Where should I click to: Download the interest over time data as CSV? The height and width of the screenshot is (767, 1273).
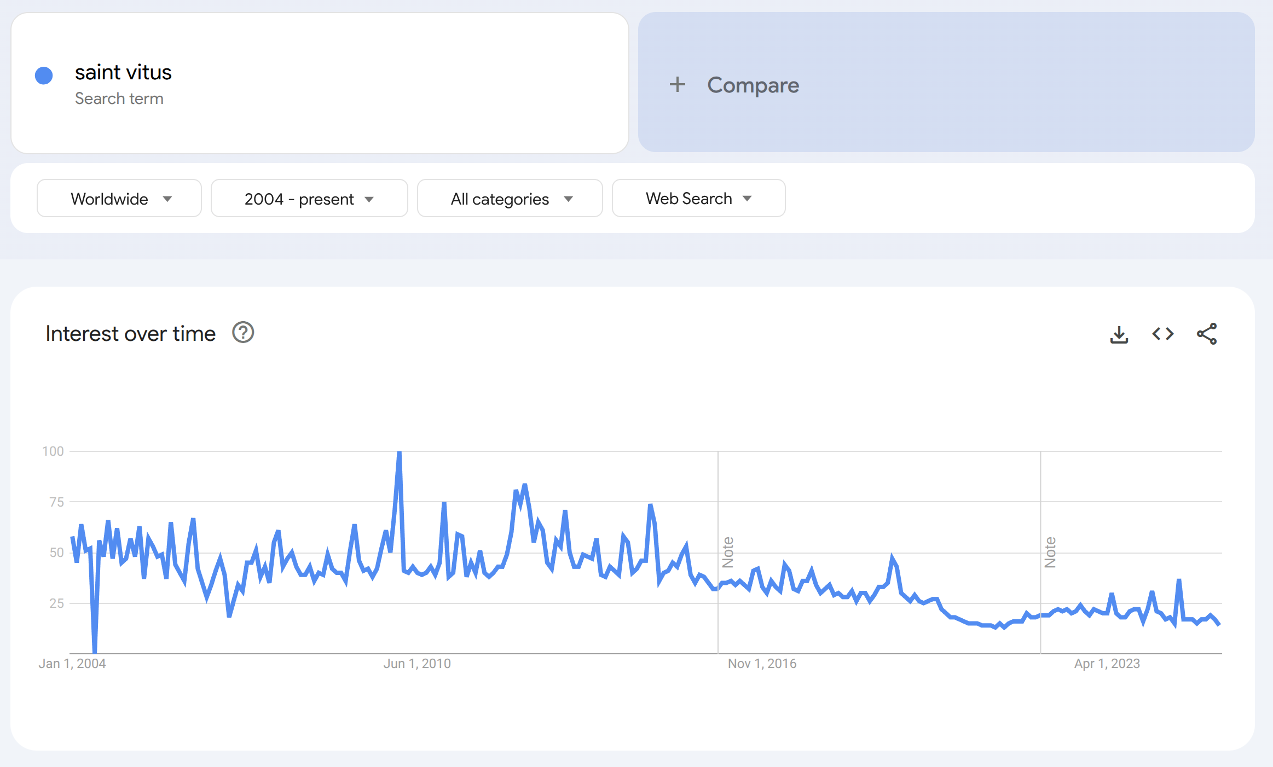click(1119, 334)
